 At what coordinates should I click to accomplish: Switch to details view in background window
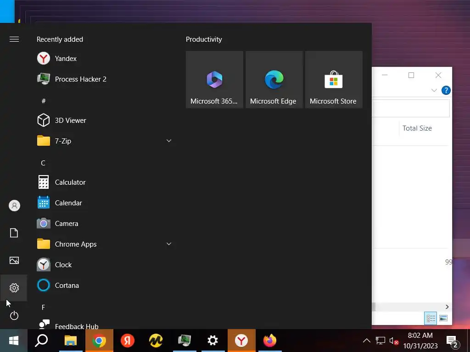coord(431,318)
